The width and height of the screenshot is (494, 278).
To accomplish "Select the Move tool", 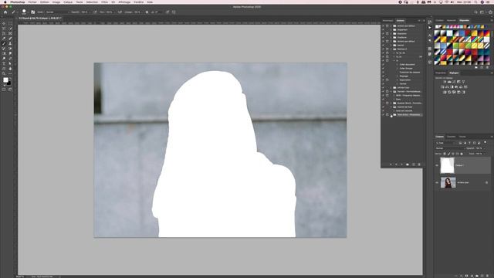I will pos(4,23).
